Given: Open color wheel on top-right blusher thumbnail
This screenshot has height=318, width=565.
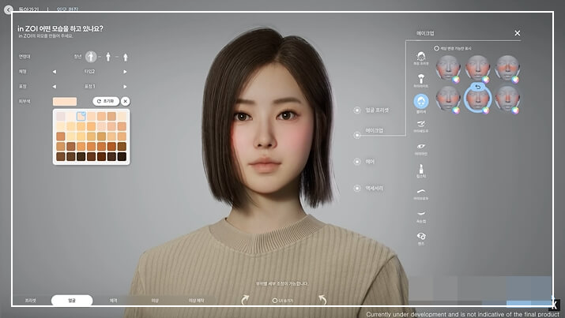Looking at the screenshot, I should pos(515,80).
